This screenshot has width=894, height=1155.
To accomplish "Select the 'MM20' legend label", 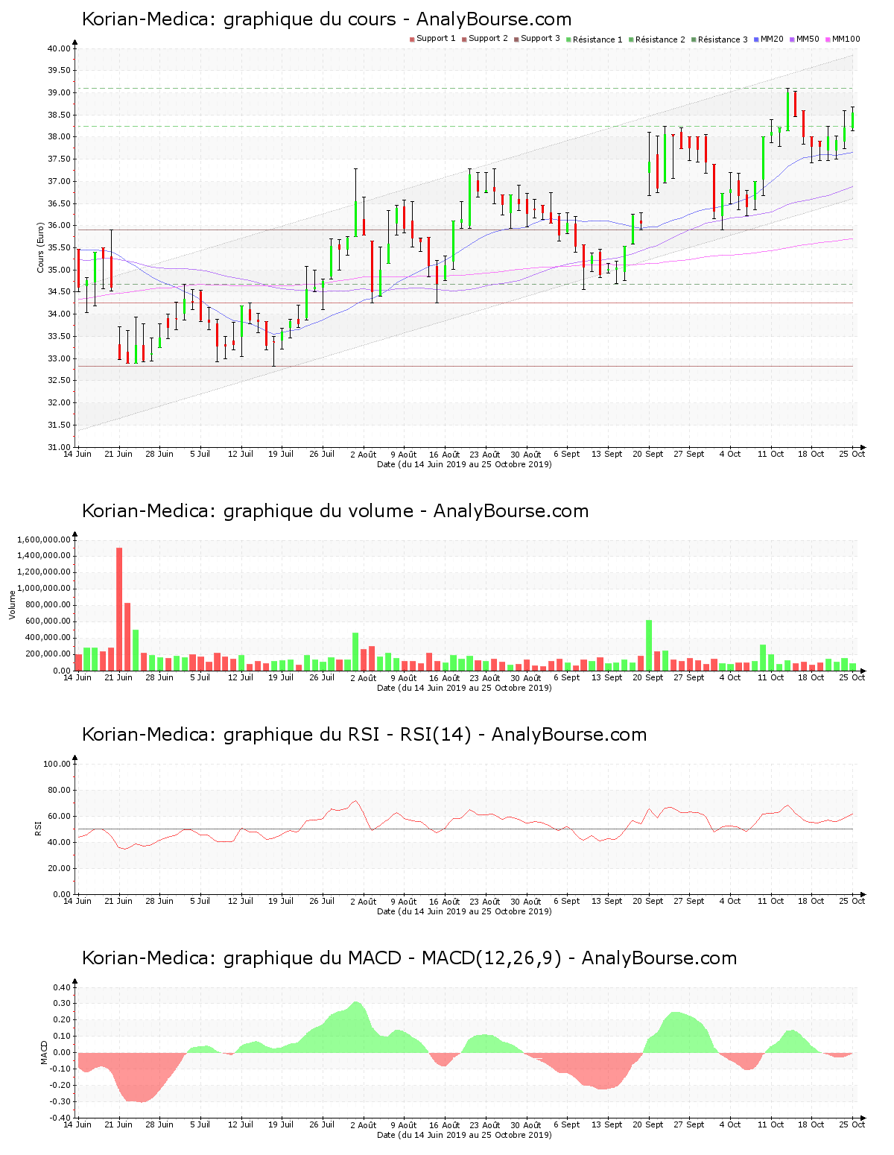I will click(x=772, y=39).
